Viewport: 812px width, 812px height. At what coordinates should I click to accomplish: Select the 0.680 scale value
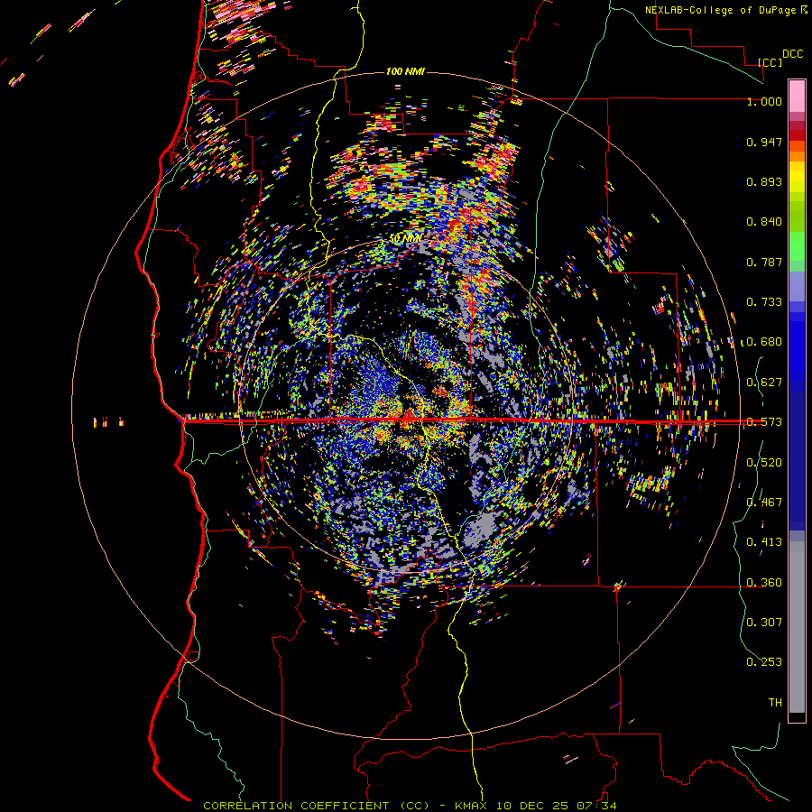click(x=764, y=342)
